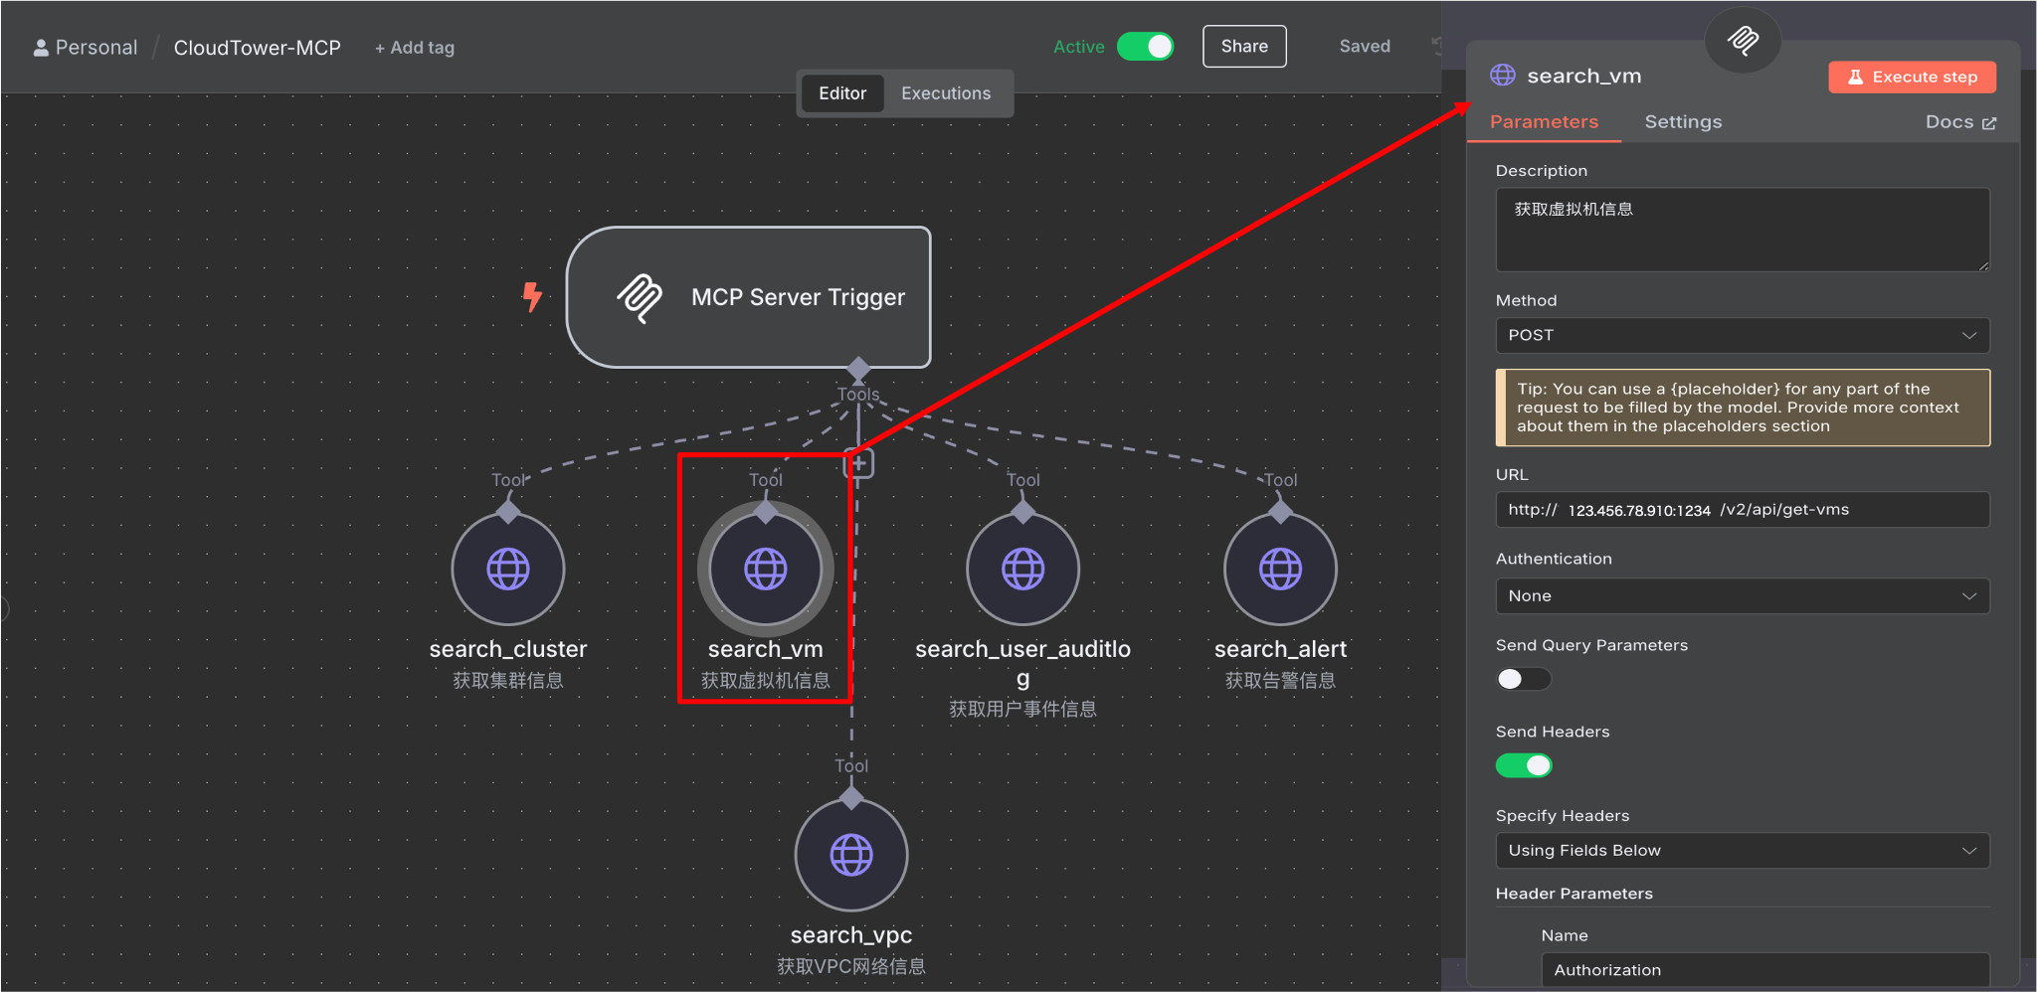The height and width of the screenshot is (992, 2037).
Task: Select the search_vpc node icon
Action: click(x=851, y=855)
